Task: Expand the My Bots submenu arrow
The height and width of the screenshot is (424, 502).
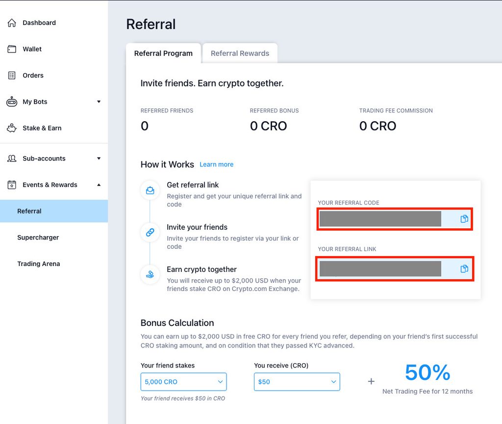Action: click(99, 102)
